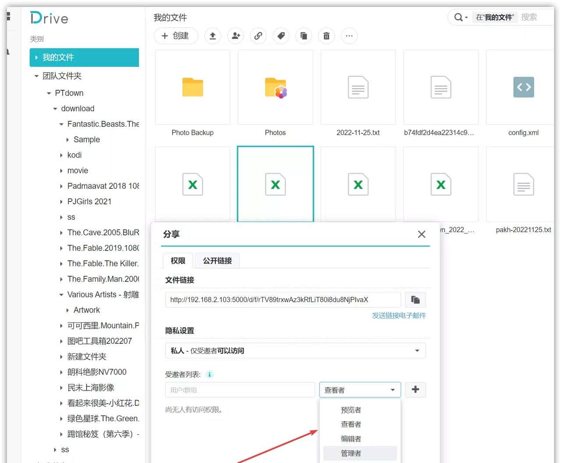561x463 pixels.
Task: Add invitee with the plus button
Action: (x=415, y=389)
